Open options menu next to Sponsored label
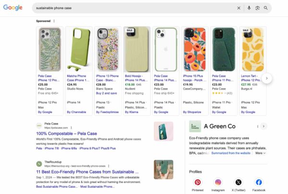The image size is (288, 194). pos(54,21)
